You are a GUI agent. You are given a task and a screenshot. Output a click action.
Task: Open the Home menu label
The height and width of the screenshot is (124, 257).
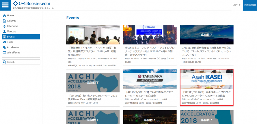10,15
